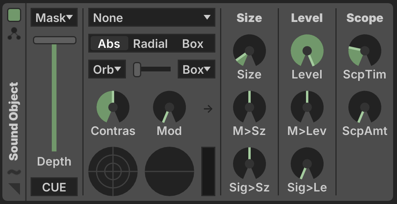Open the Mask dropdown

[54, 18]
